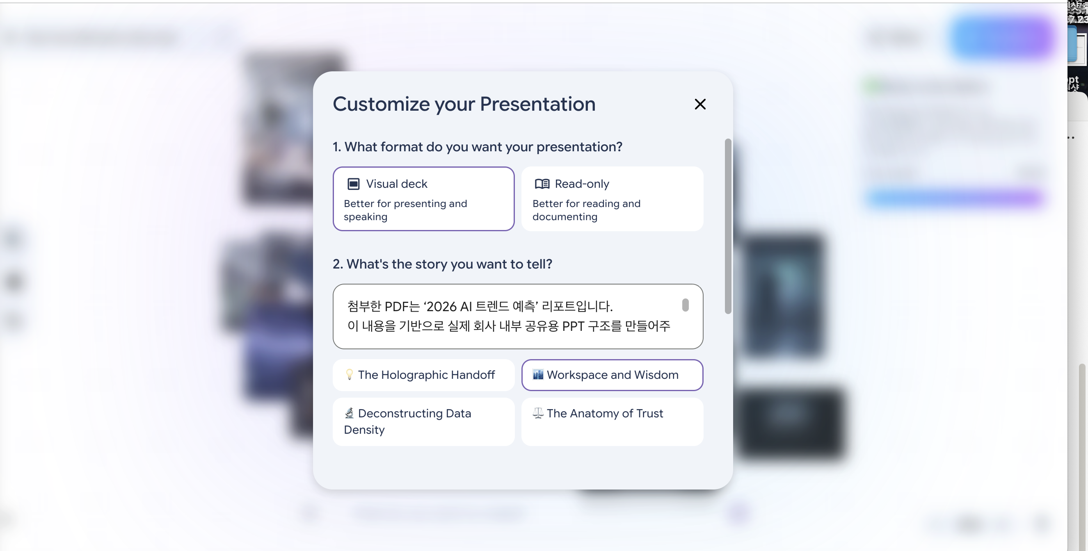The height and width of the screenshot is (551, 1088).
Task: Click the microscope icon beside Deconstructing Data Density
Action: pyautogui.click(x=349, y=413)
